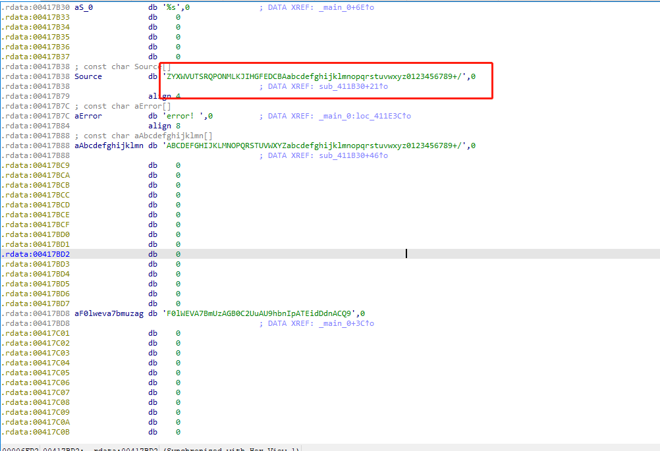Select the .rdata:00417C0B address line
Screen dimensions: 660x451
(x=36, y=432)
